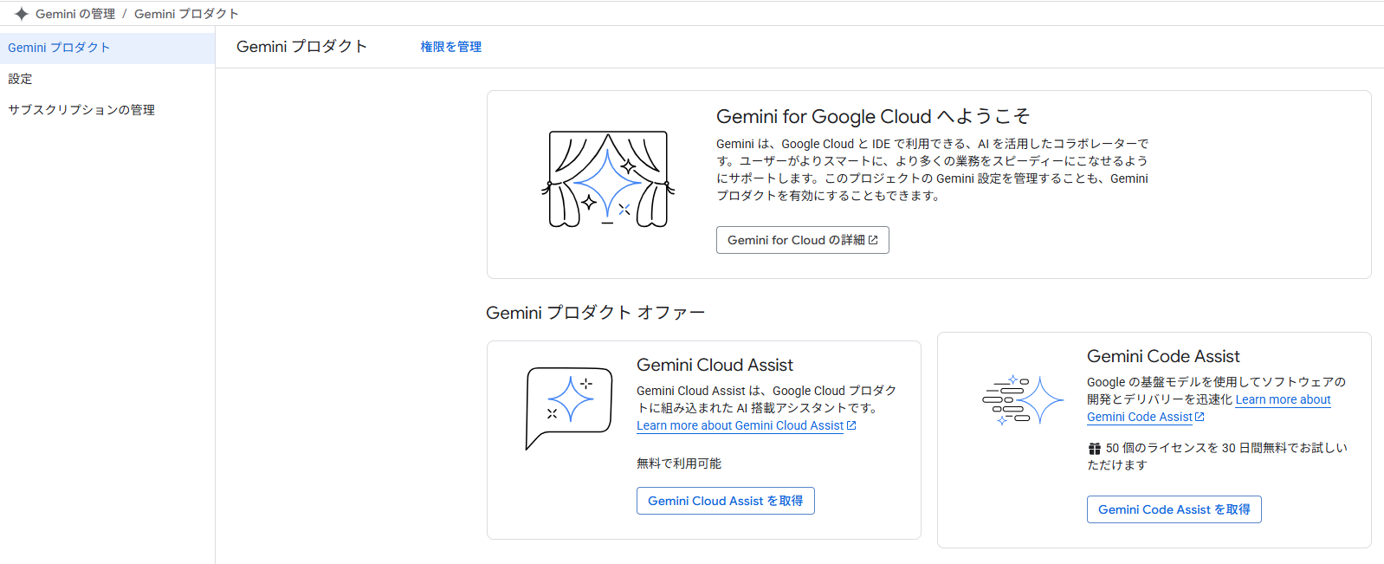Click Gemini プロダクト breadcrumb text
The image size is (1384, 564).
tap(186, 14)
